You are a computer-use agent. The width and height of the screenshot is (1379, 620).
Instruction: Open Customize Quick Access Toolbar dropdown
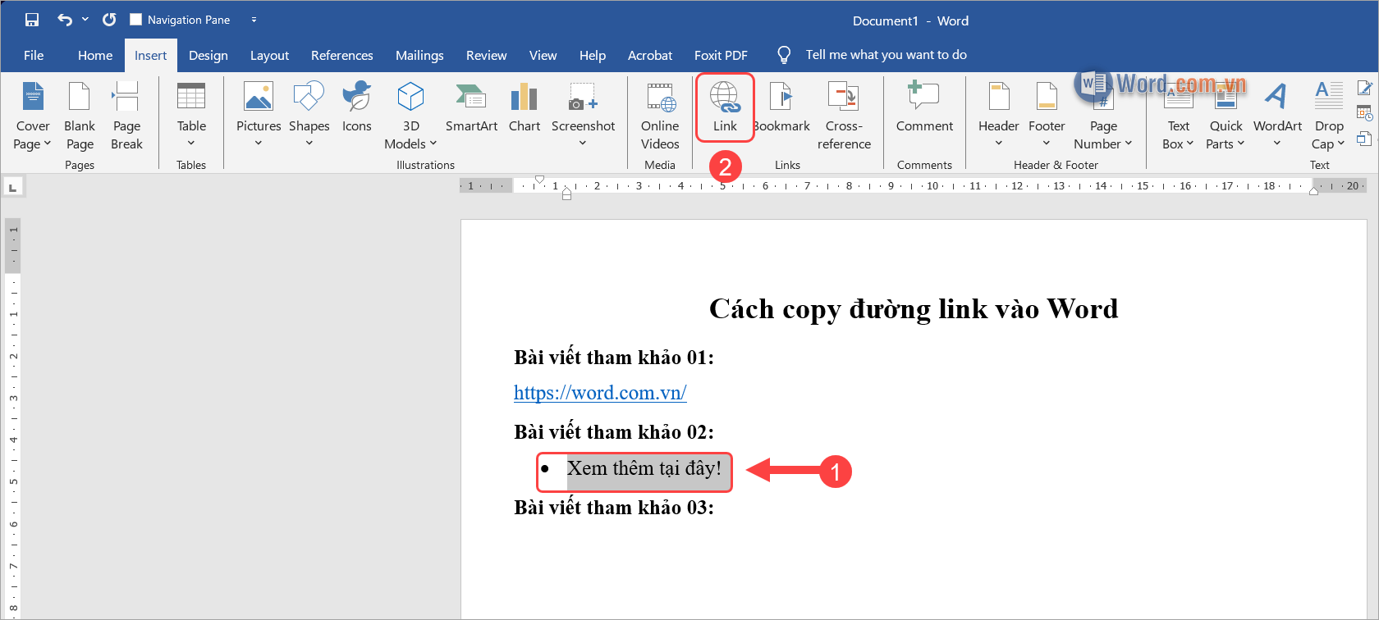point(254,20)
